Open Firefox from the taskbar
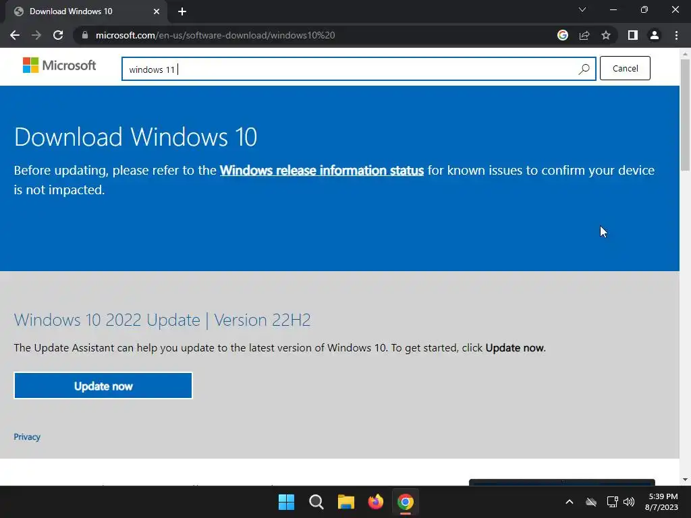This screenshot has height=518, width=691. 375,502
